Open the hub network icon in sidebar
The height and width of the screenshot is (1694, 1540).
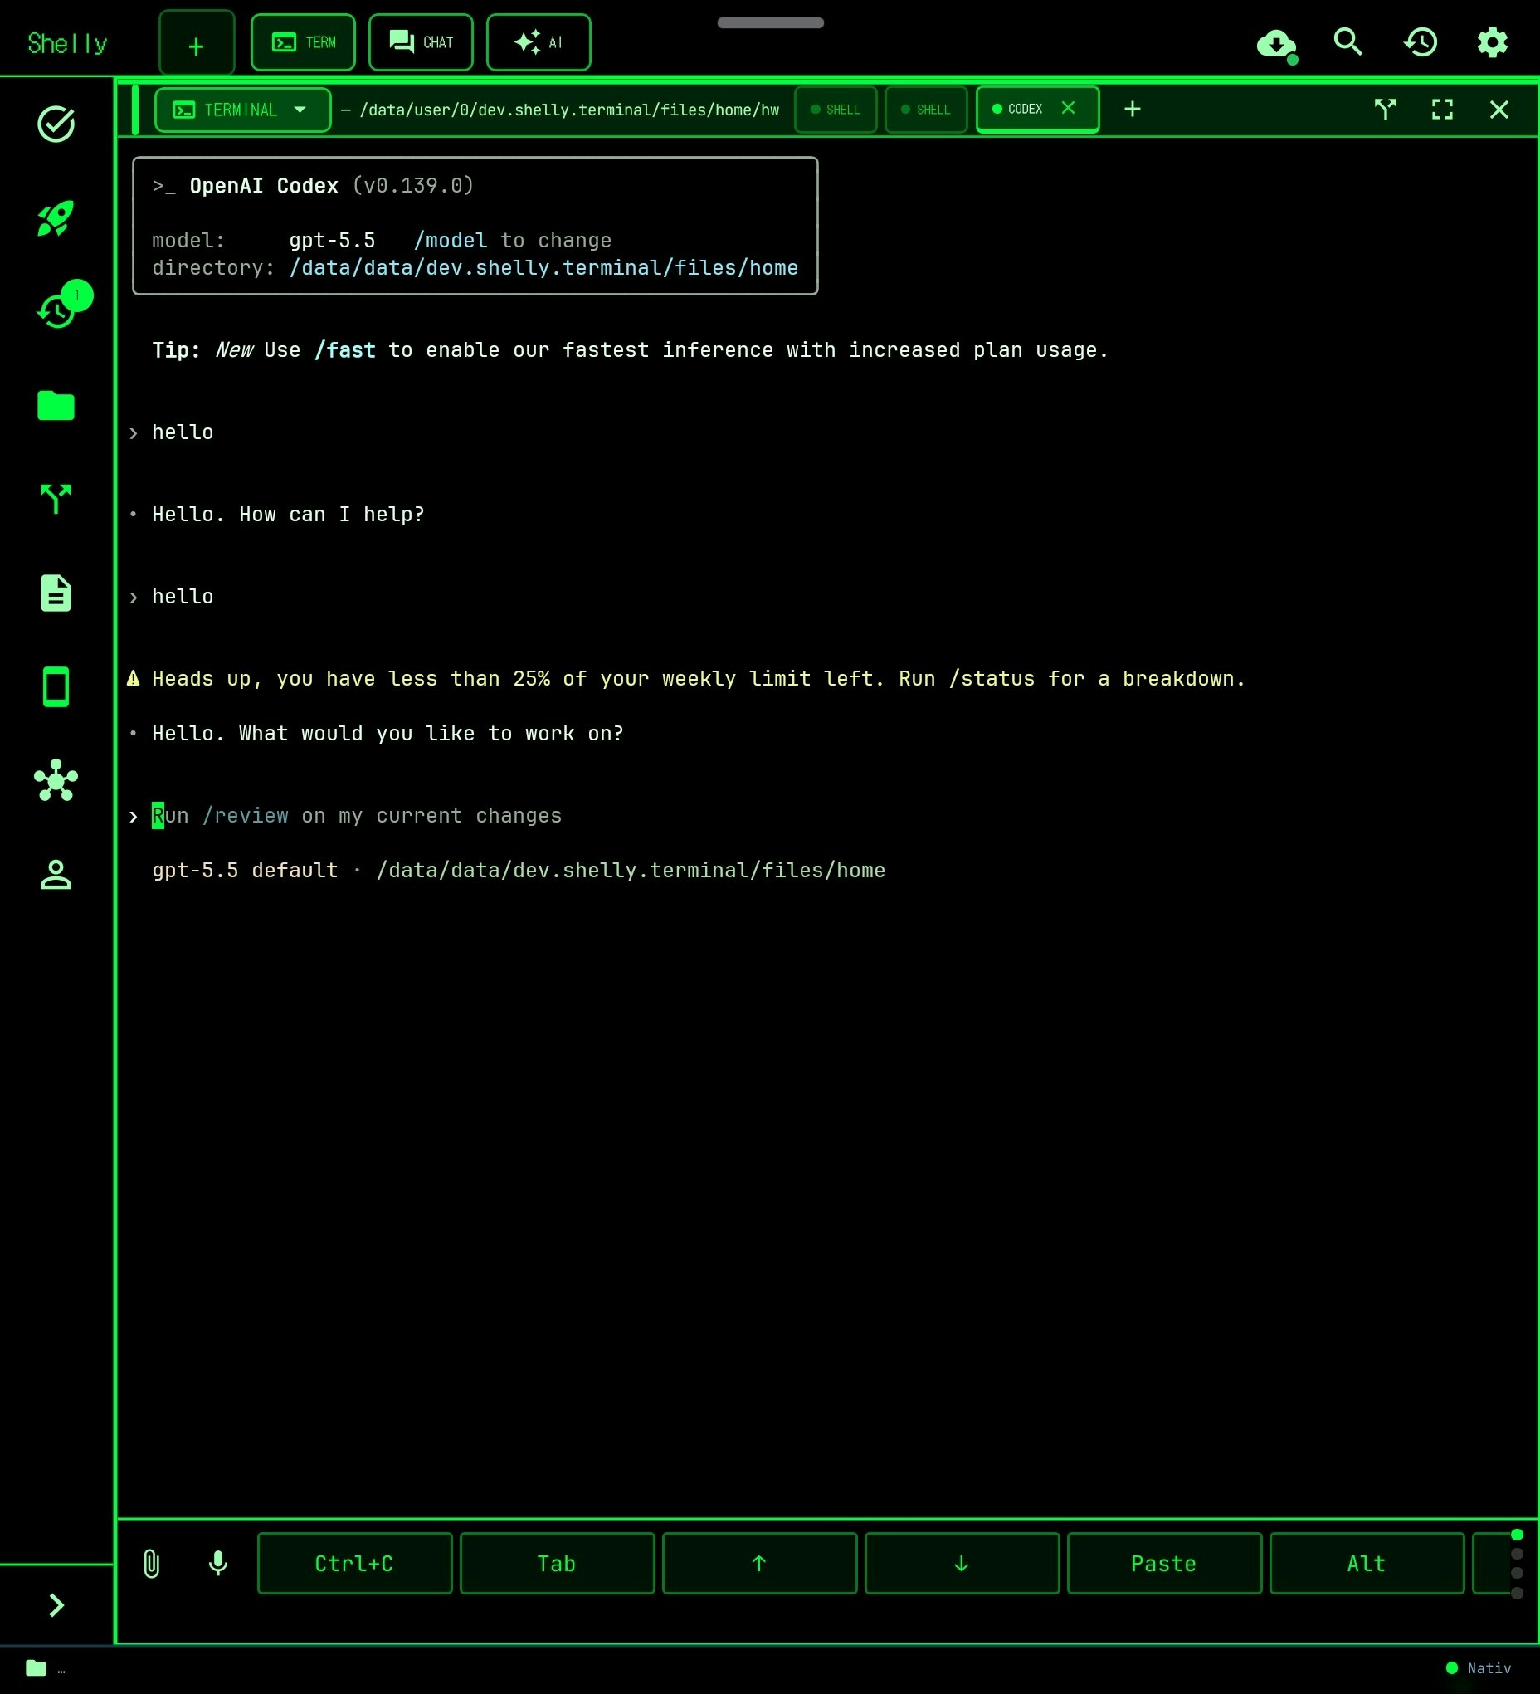click(x=56, y=781)
